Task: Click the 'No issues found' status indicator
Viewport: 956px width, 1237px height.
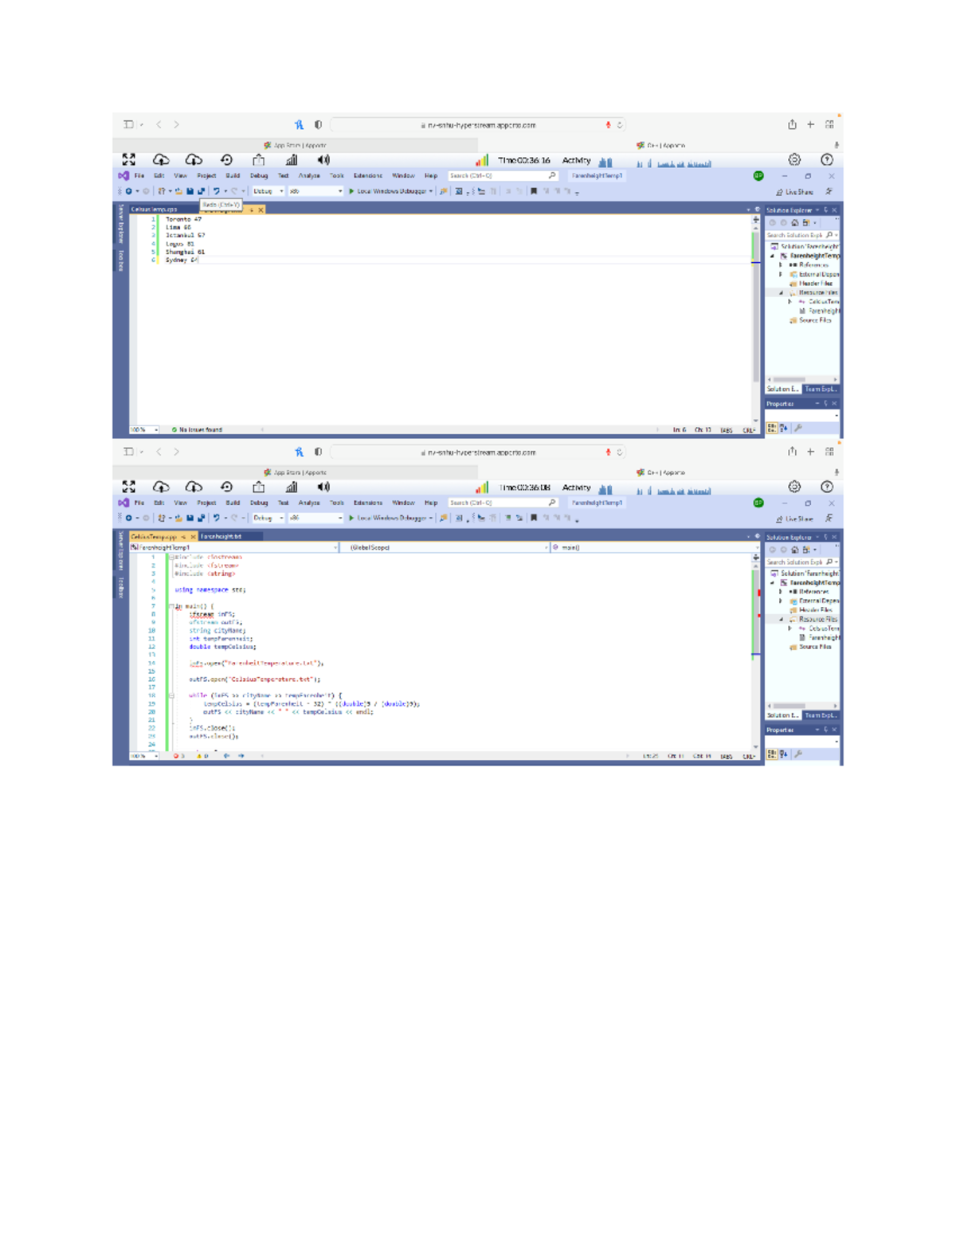Action: pos(199,429)
